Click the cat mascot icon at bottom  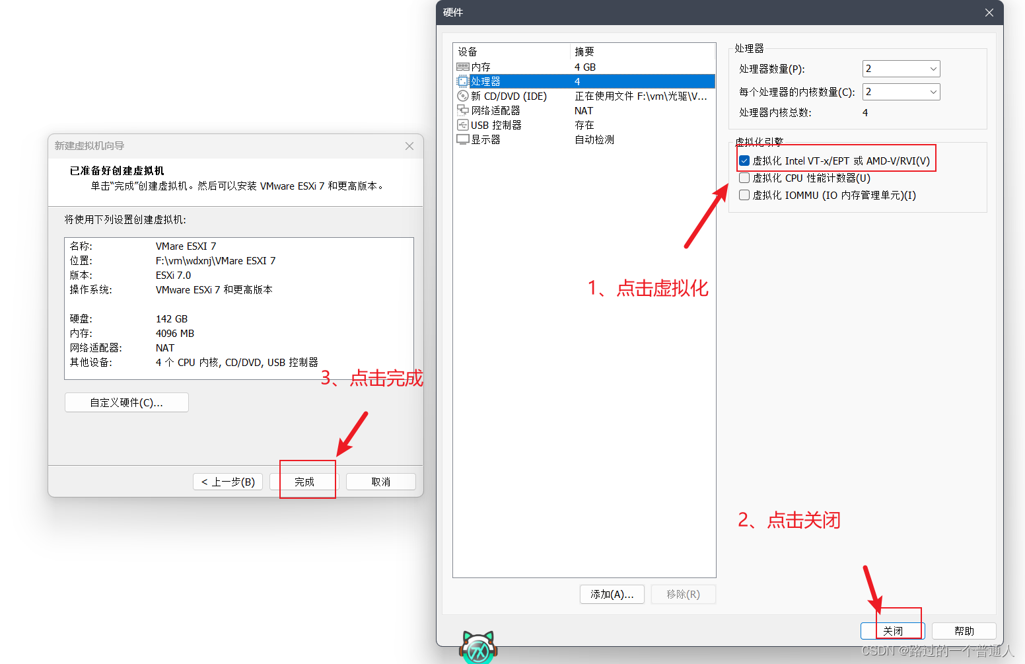tap(478, 647)
